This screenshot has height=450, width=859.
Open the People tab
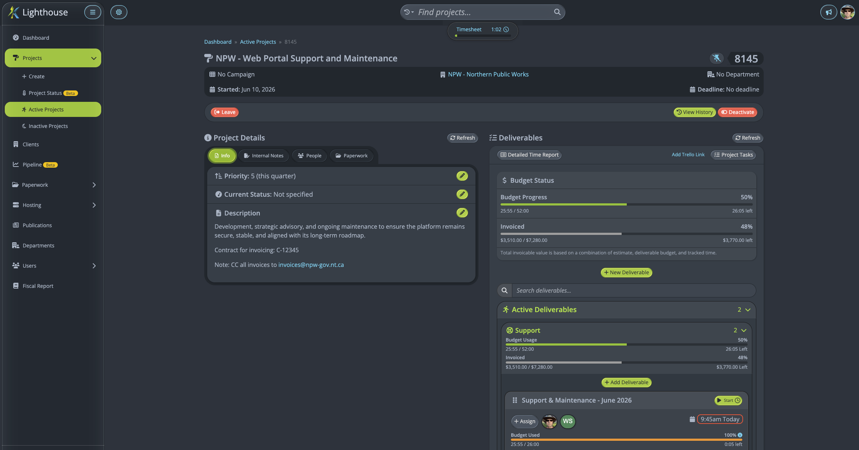[310, 156]
